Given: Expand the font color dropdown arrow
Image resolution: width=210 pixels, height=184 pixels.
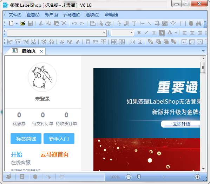Looking at the screenshot, I should pyautogui.click(x=176, y=33).
